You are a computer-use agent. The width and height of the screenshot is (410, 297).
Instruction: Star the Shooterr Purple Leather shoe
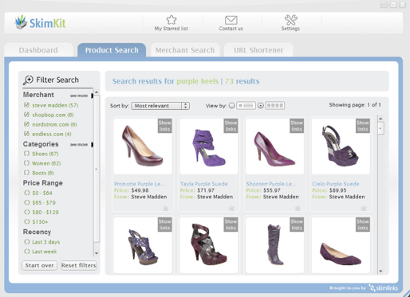298,208
